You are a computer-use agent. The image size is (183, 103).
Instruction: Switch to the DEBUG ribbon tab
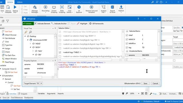tap(20, 2)
